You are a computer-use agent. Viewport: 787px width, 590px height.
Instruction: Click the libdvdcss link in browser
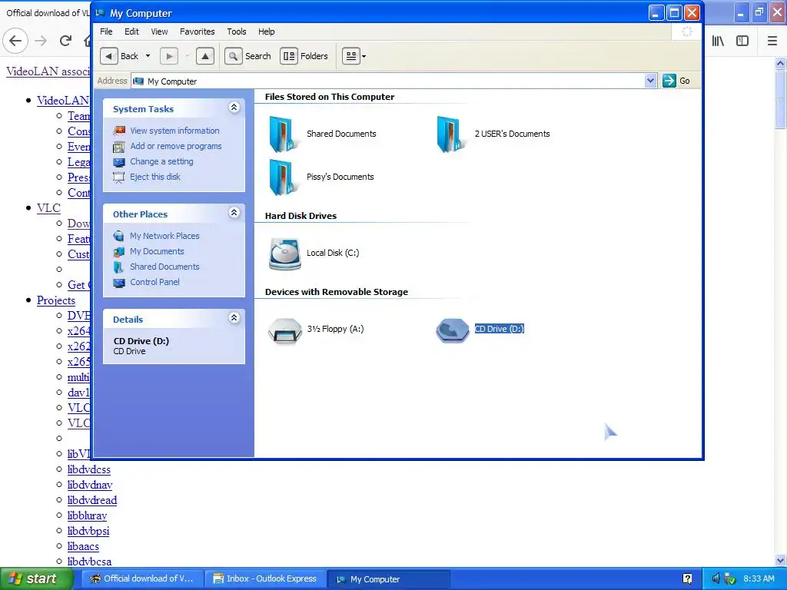(x=89, y=469)
